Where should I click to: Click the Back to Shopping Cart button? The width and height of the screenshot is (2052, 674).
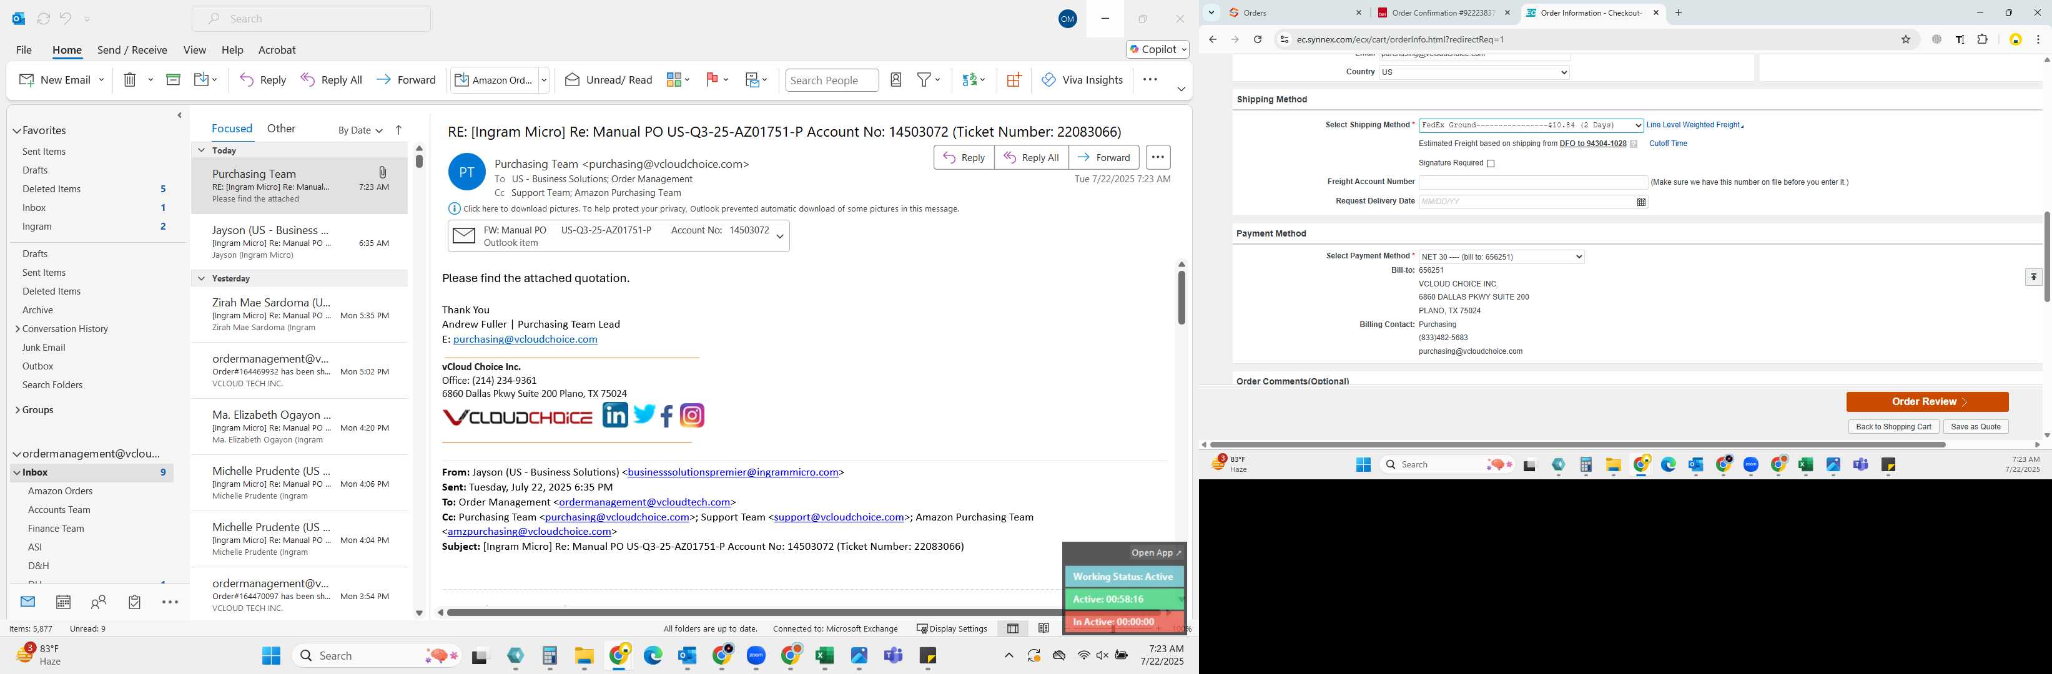tap(1893, 426)
